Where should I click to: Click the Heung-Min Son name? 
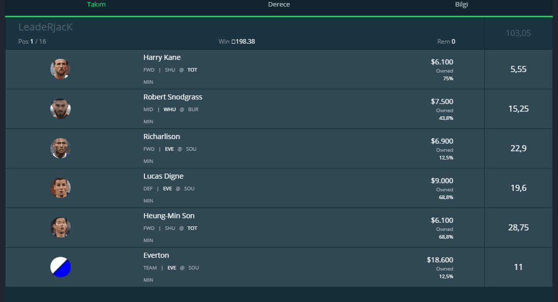(x=169, y=216)
